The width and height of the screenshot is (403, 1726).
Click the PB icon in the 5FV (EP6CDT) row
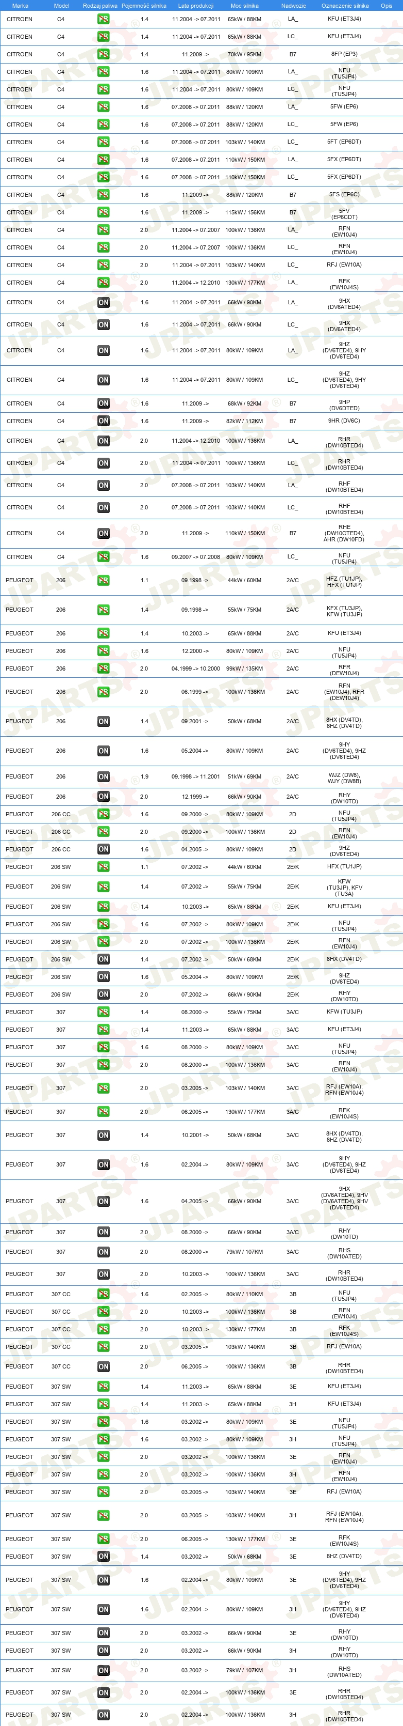coord(103,212)
